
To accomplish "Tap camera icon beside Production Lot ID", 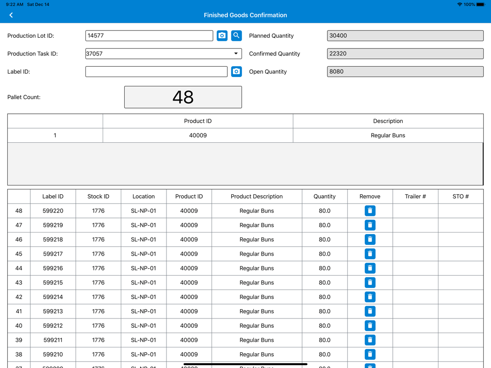I will (x=222, y=36).
